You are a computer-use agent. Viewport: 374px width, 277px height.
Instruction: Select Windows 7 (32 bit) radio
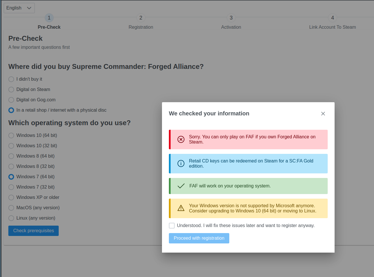coord(11,187)
